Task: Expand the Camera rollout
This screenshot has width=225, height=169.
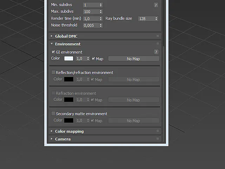Action: tap(52, 139)
